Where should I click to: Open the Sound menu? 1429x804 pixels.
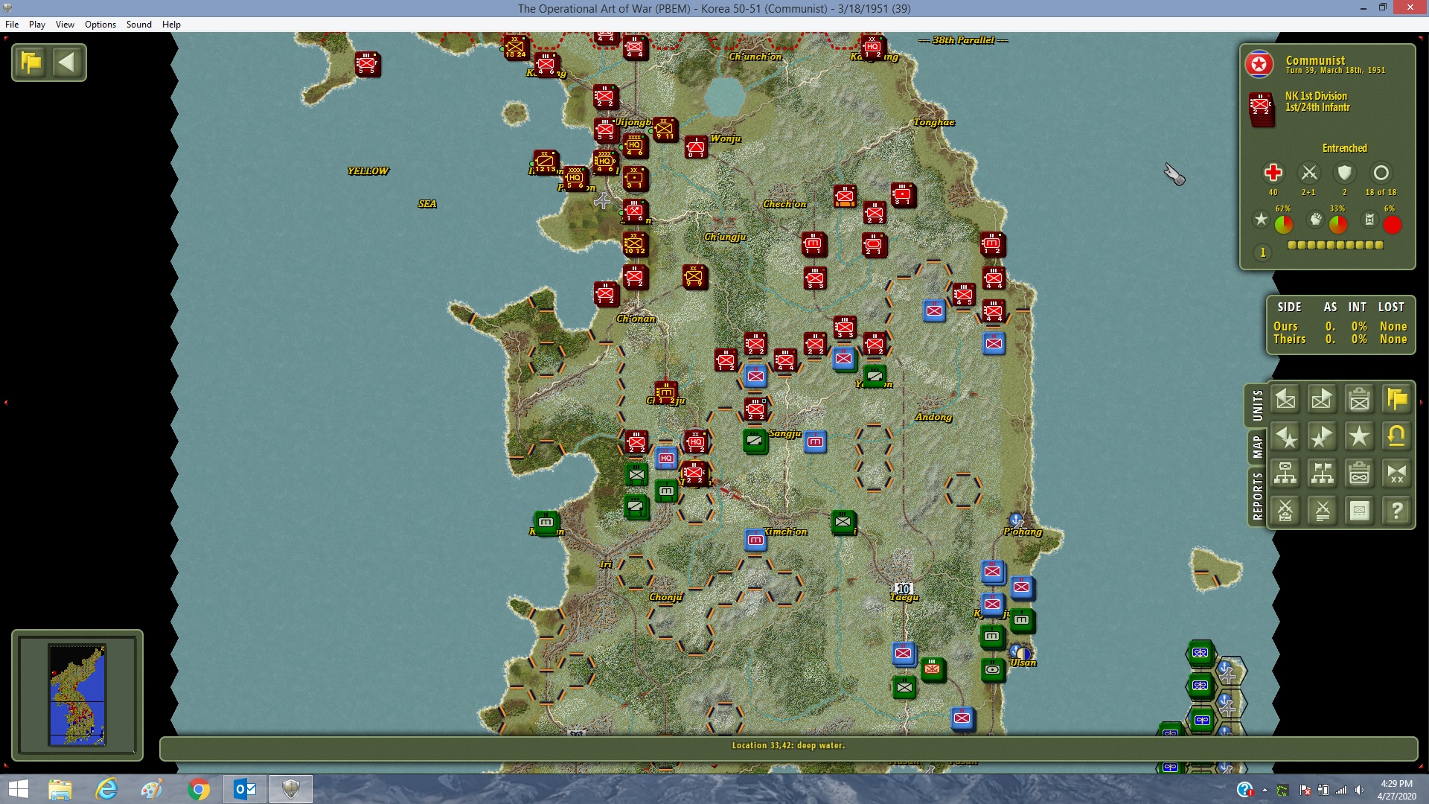(x=139, y=25)
